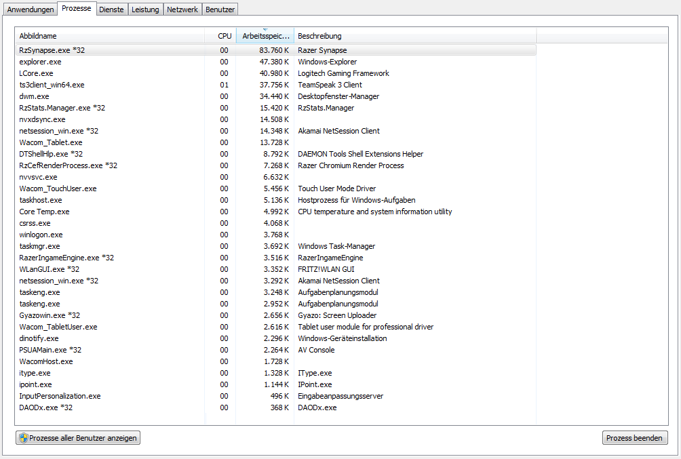Open the Benutzer tab
This screenshot has height=459, width=681.
click(x=220, y=9)
